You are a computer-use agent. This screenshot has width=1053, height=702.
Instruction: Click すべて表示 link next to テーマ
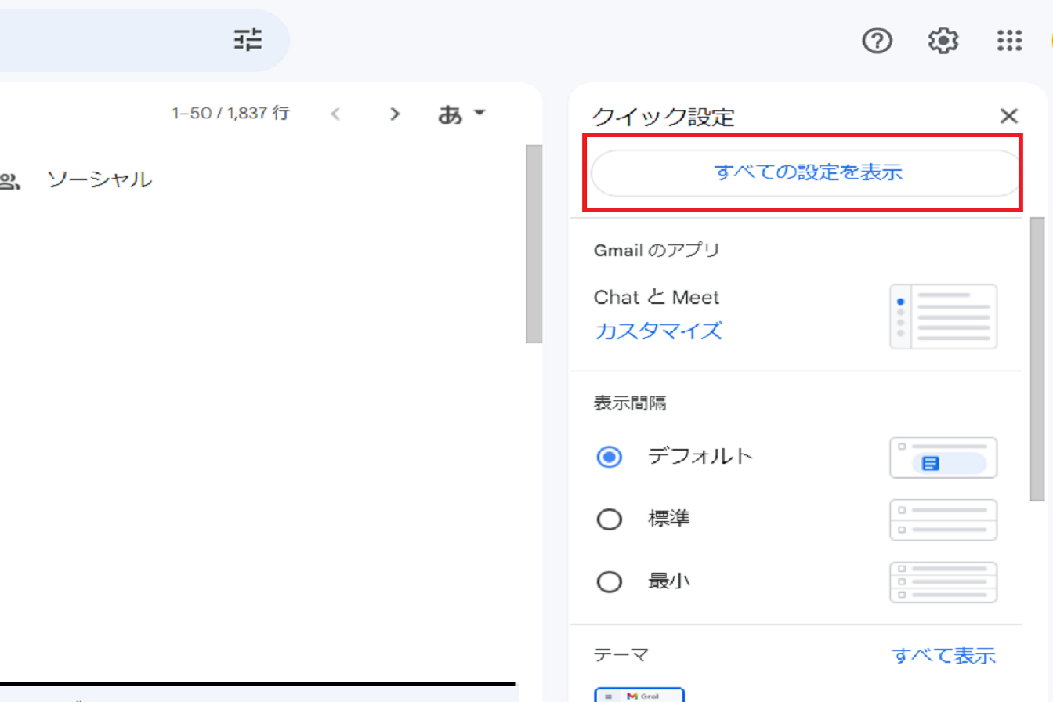point(943,655)
